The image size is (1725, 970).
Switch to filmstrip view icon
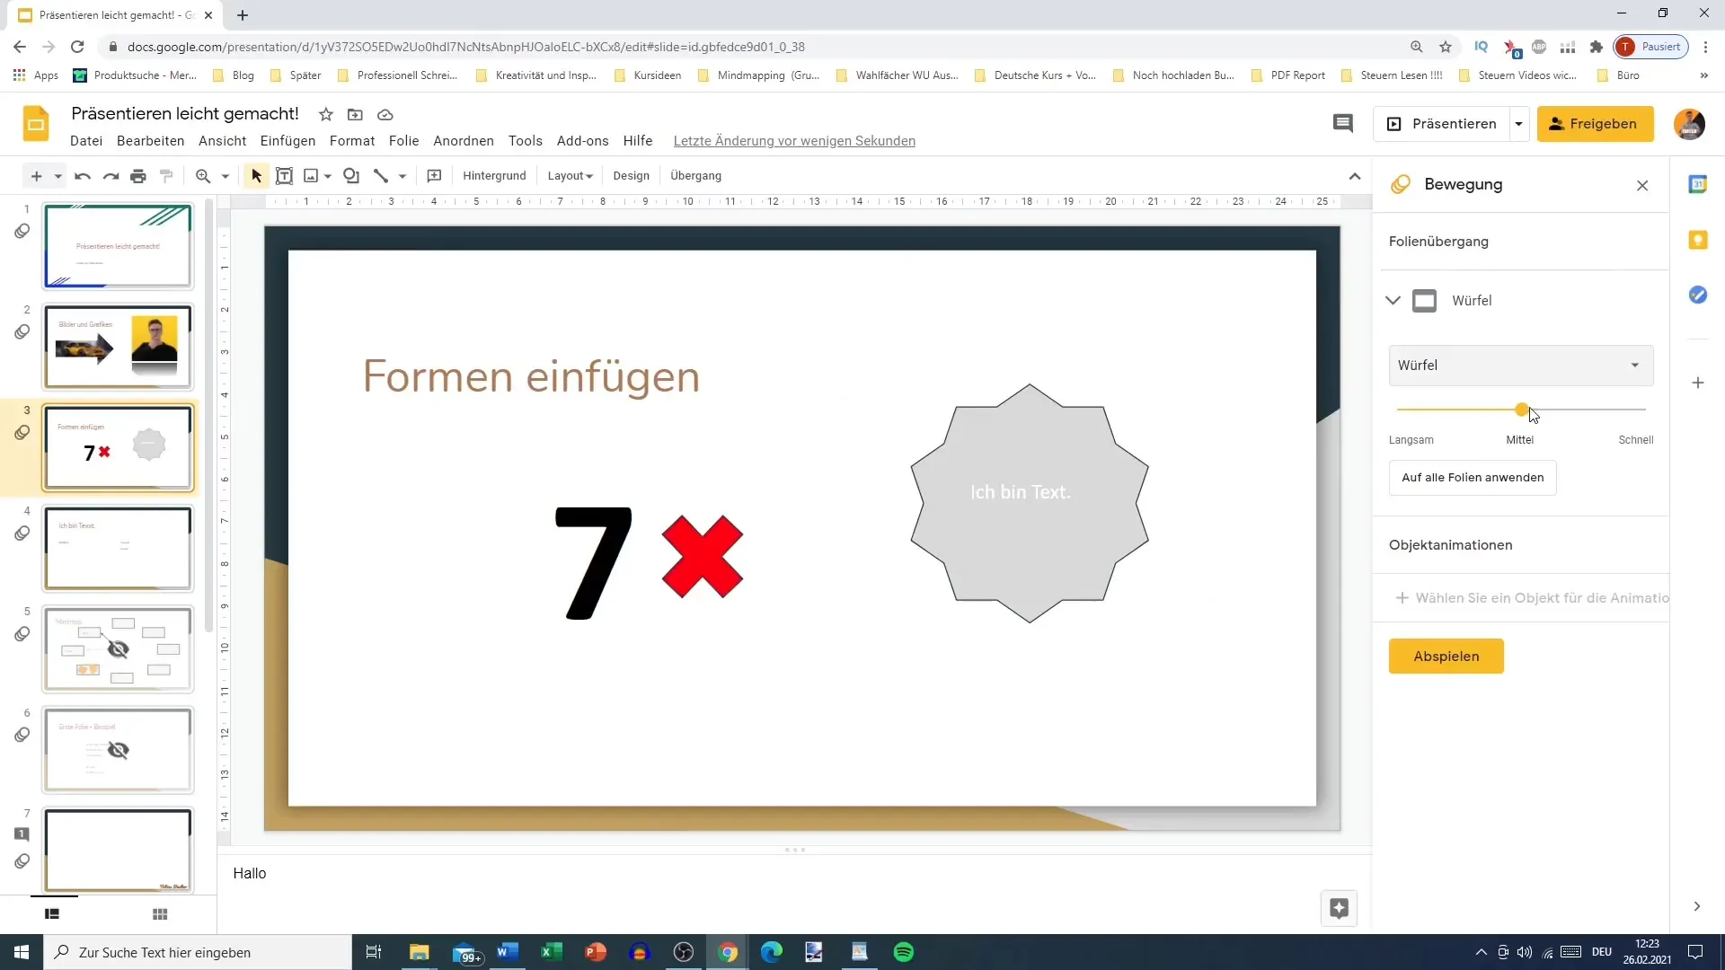(x=52, y=914)
